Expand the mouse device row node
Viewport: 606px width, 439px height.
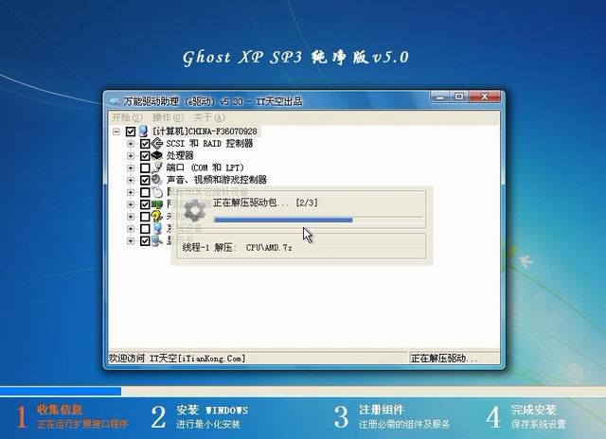pyautogui.click(x=131, y=192)
